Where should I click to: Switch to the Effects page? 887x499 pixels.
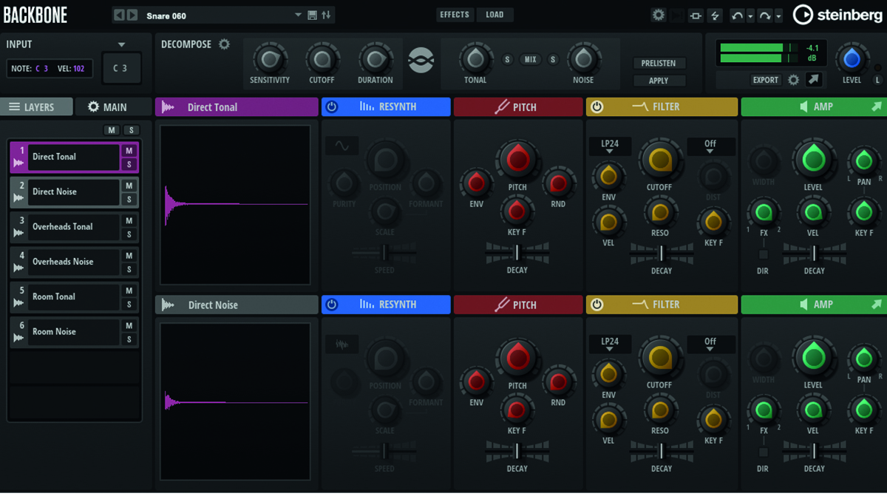454,15
